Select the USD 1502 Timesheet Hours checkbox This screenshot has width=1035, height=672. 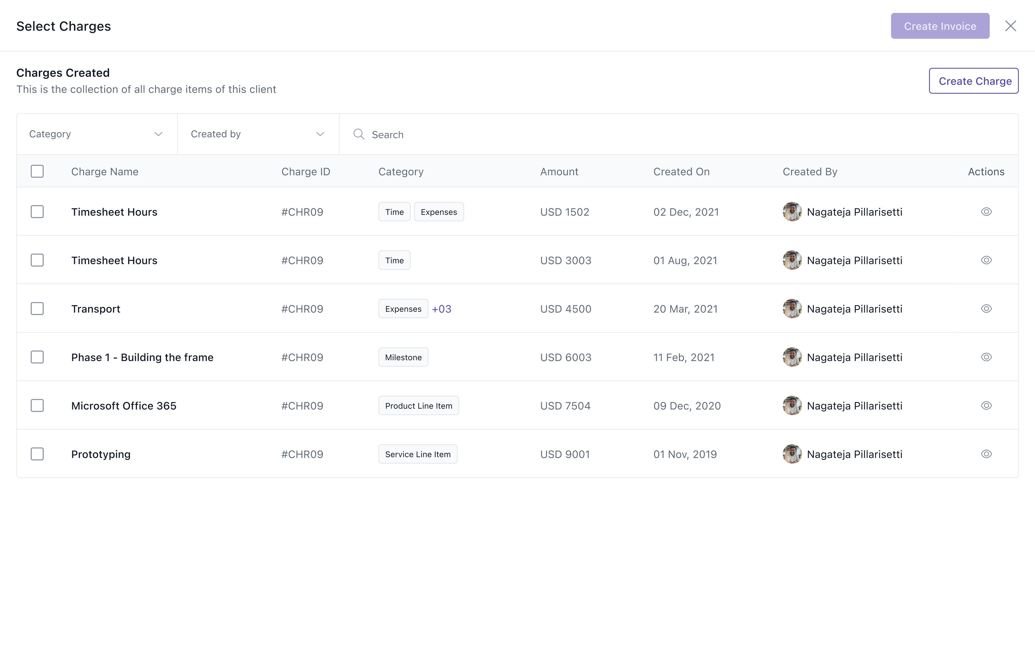[x=37, y=212]
